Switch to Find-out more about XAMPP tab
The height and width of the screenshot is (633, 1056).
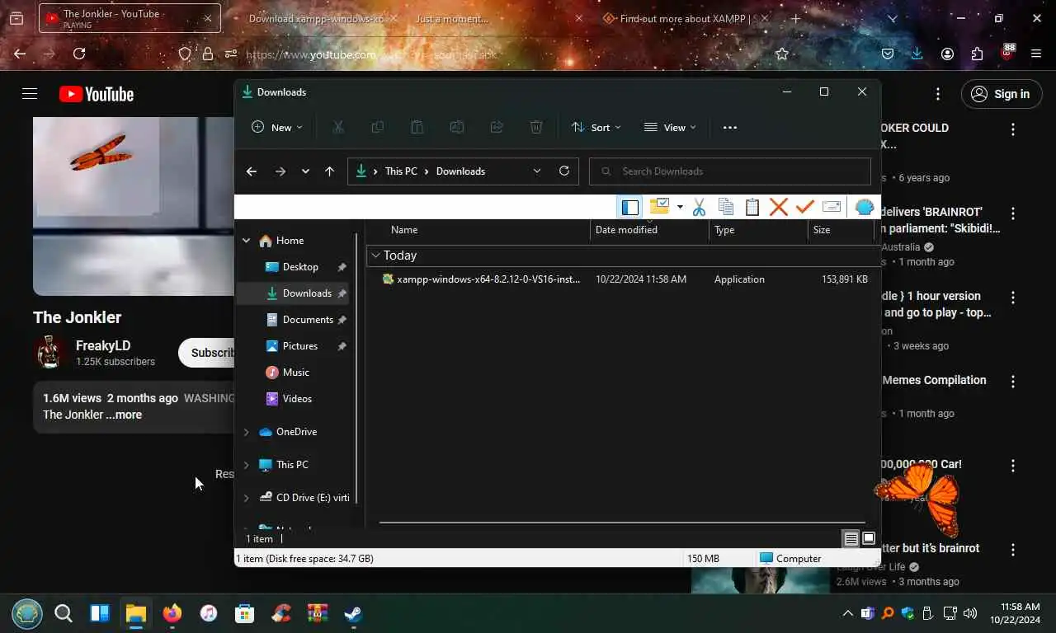click(x=683, y=18)
